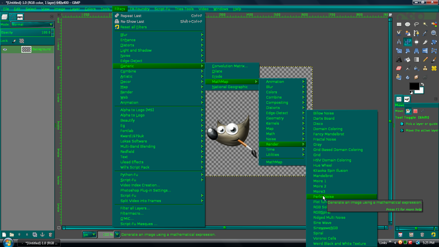Select the Clone stamp tool

425,68
